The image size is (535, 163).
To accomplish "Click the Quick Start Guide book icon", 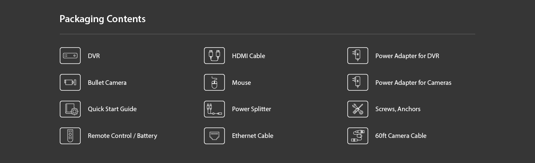I will (x=70, y=109).
